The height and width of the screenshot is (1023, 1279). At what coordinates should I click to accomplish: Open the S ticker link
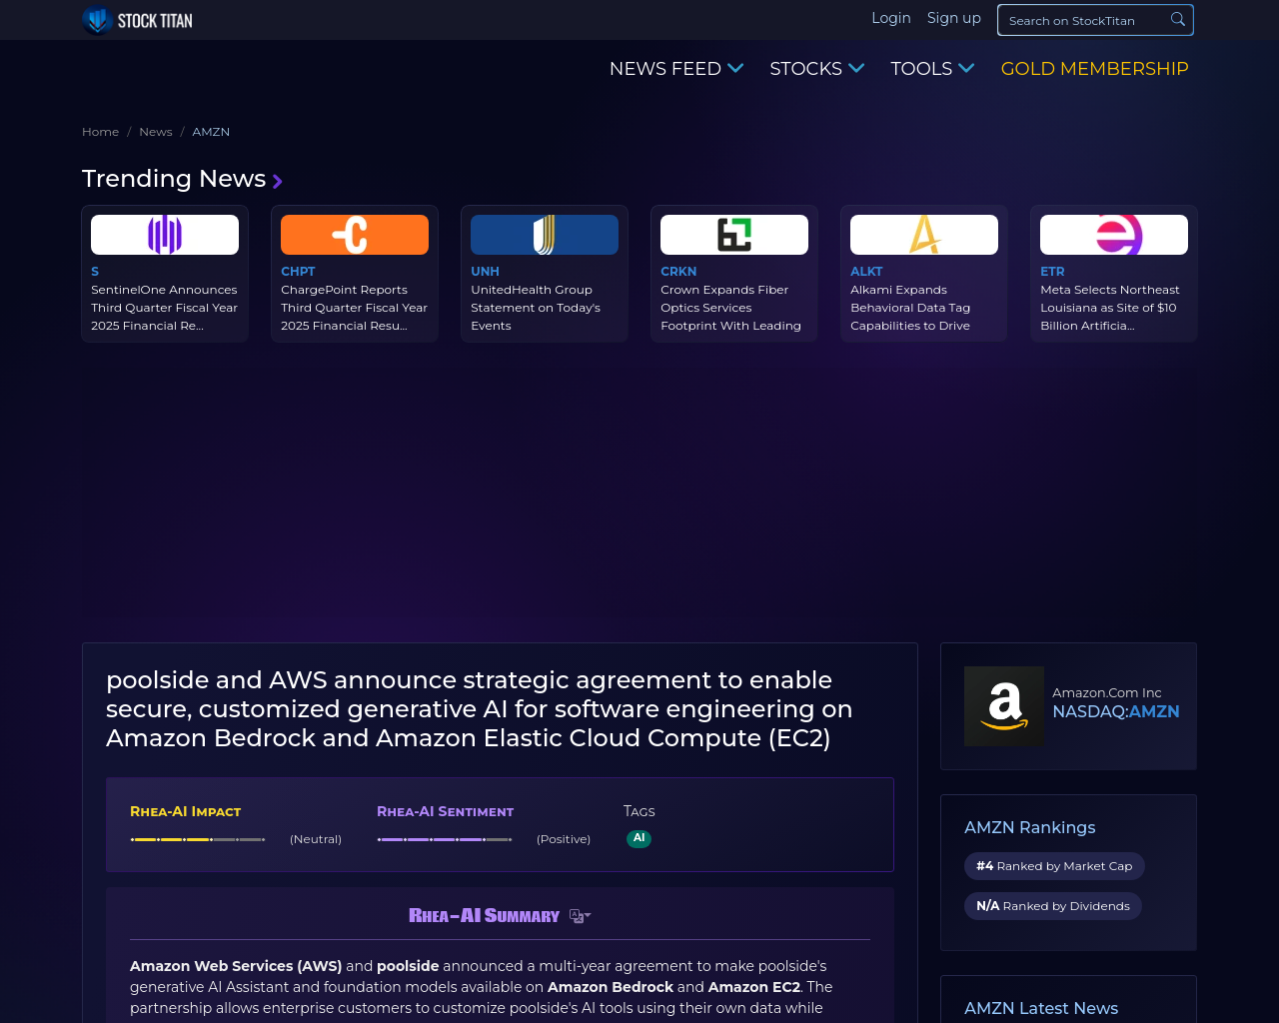click(95, 272)
